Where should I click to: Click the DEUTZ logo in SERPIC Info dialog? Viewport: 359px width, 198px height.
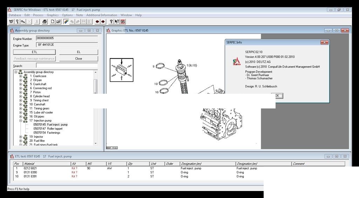pyautogui.click(x=237, y=61)
